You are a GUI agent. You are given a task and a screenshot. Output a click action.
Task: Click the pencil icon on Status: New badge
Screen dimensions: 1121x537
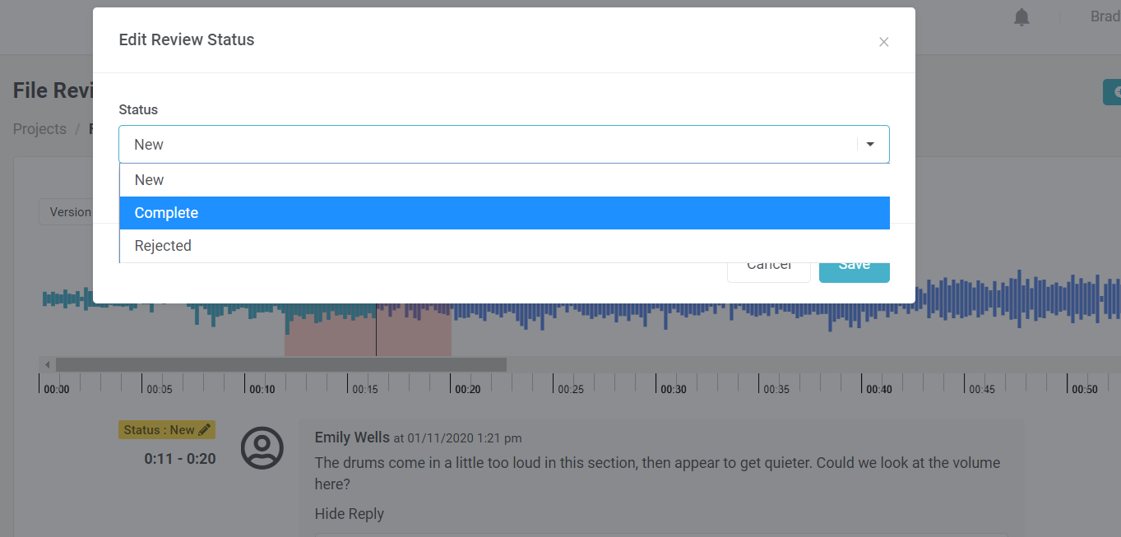tap(205, 429)
